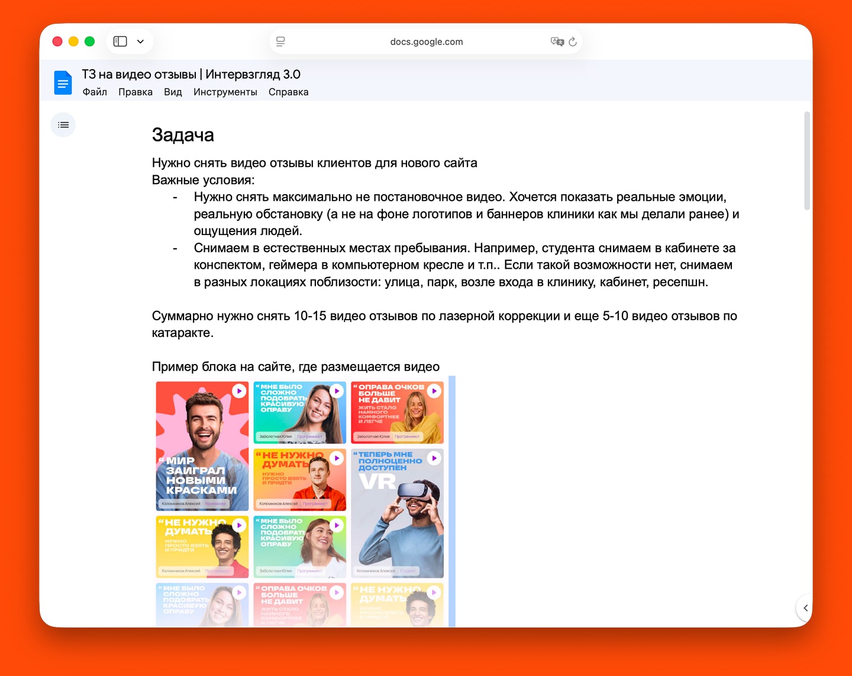852x676 pixels.
Task: Click bullet text «Снимаем в естественных местах пребывания»
Action: click(464, 265)
